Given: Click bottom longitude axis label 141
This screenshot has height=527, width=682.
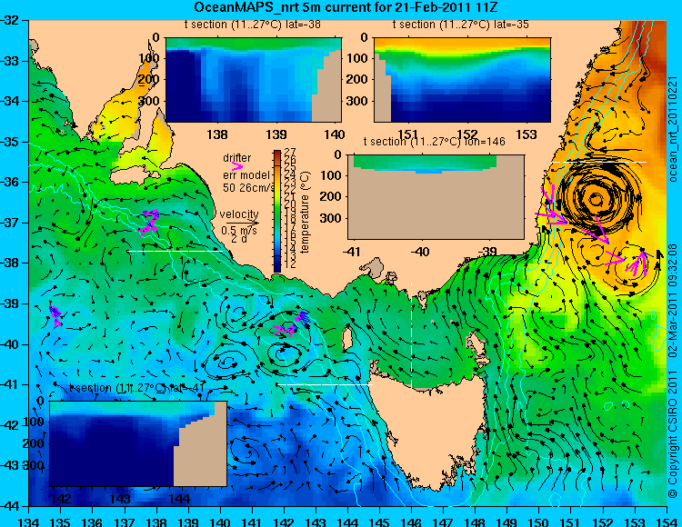Looking at the screenshot, I should (x=251, y=522).
